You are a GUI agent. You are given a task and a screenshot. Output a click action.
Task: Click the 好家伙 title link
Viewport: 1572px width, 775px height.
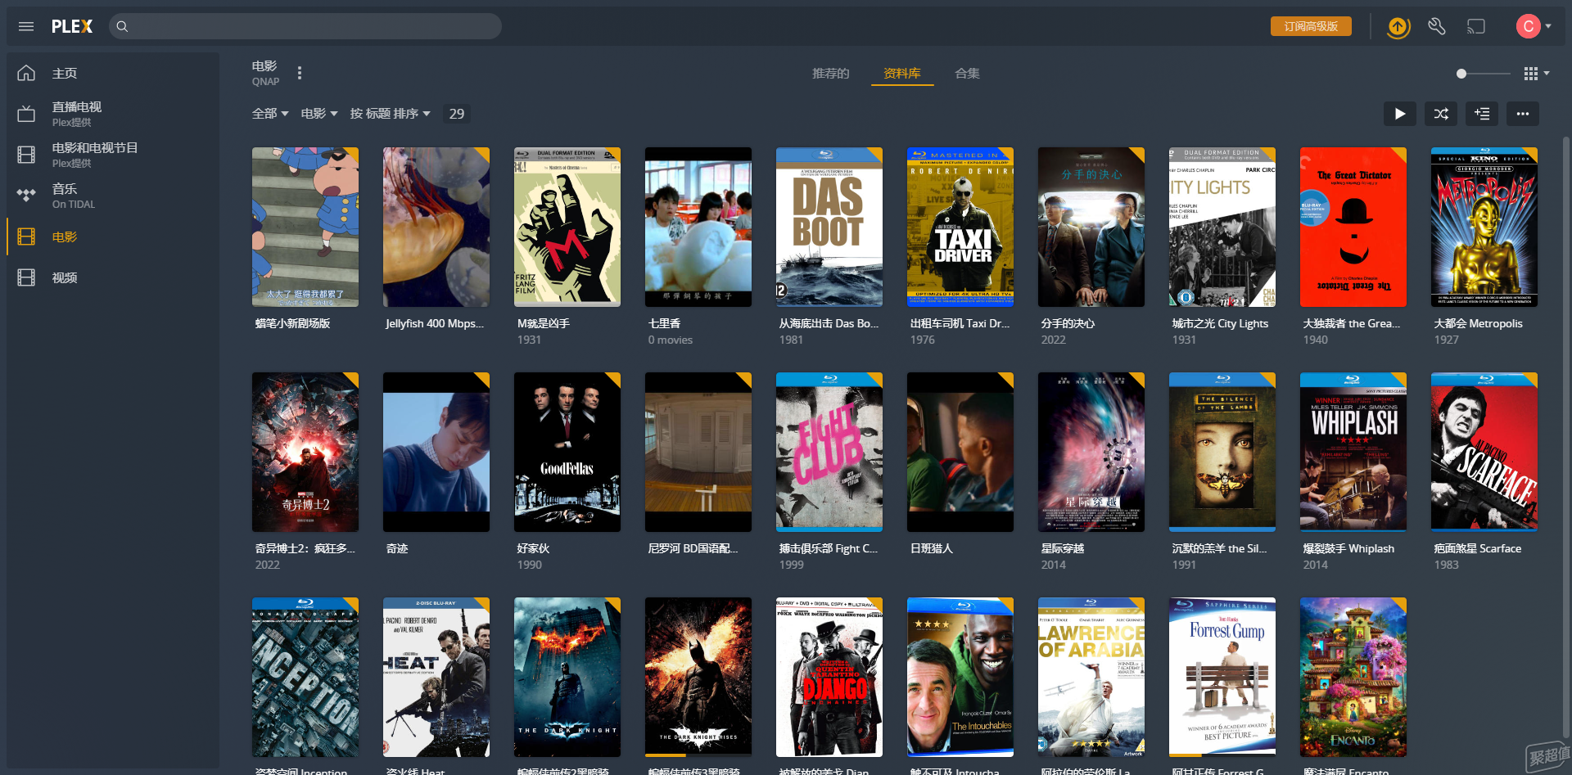click(533, 548)
